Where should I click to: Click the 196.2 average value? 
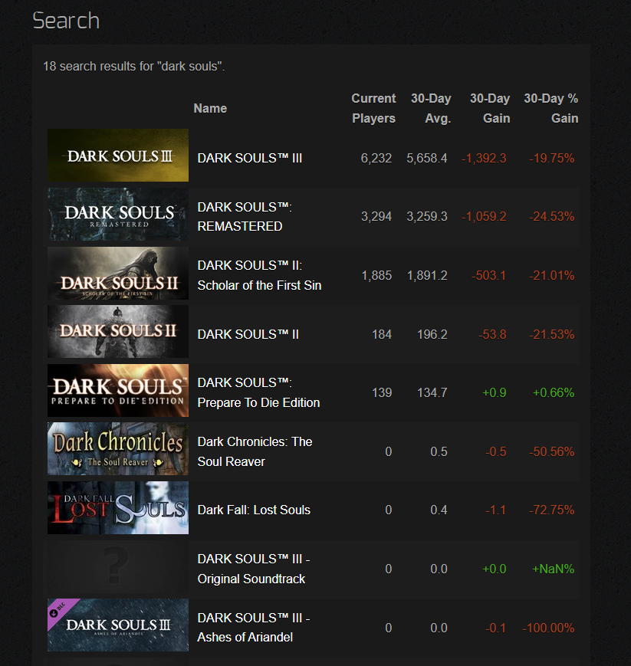[432, 334]
